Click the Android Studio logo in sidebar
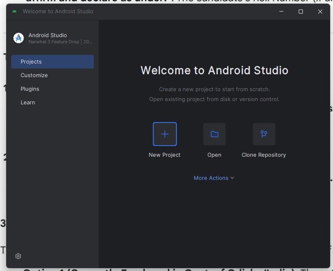Viewport: 333px width, 271px height. click(x=19, y=38)
